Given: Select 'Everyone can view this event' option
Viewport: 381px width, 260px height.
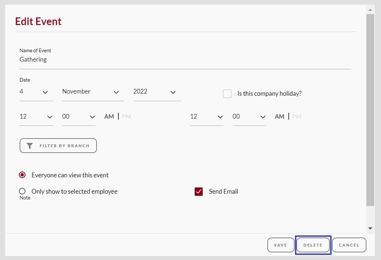Looking at the screenshot, I should click(22, 175).
